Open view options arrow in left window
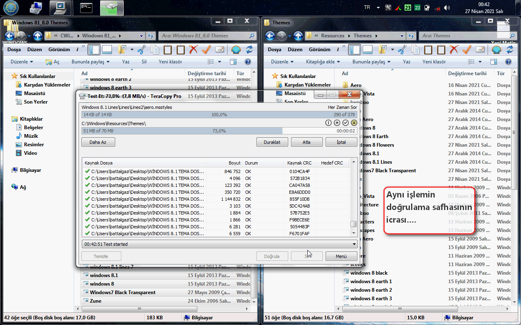521x325 pixels. [x=220, y=62]
